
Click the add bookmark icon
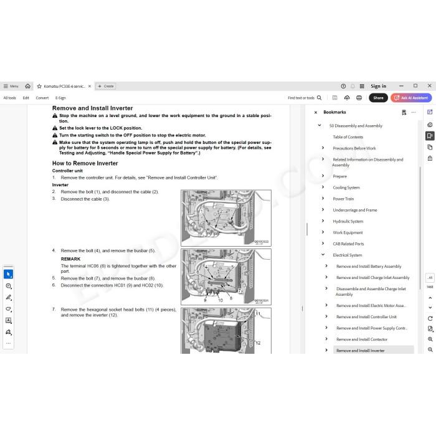[x=404, y=112]
